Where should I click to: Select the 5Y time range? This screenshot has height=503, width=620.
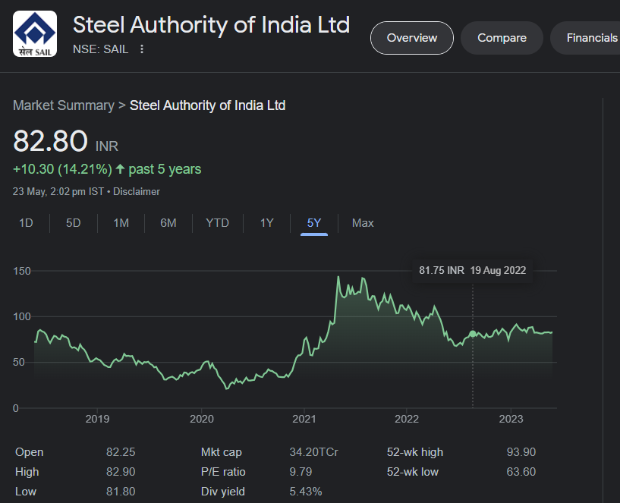(x=314, y=223)
